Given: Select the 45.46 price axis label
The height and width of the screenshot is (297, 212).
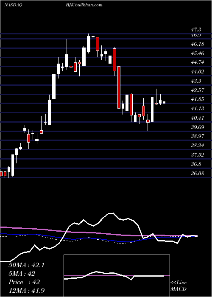Looking at the screenshot, I should point(197,53).
